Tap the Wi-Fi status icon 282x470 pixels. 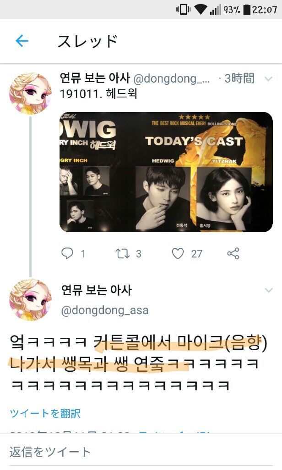tap(201, 10)
